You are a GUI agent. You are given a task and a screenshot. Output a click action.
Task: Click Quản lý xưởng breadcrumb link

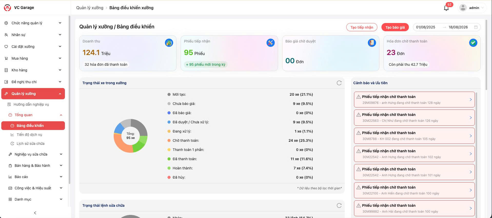tap(90, 8)
